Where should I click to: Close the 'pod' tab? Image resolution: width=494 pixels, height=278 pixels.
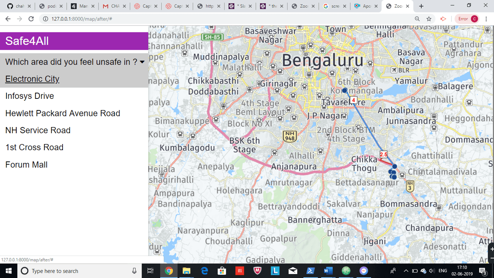(61, 6)
